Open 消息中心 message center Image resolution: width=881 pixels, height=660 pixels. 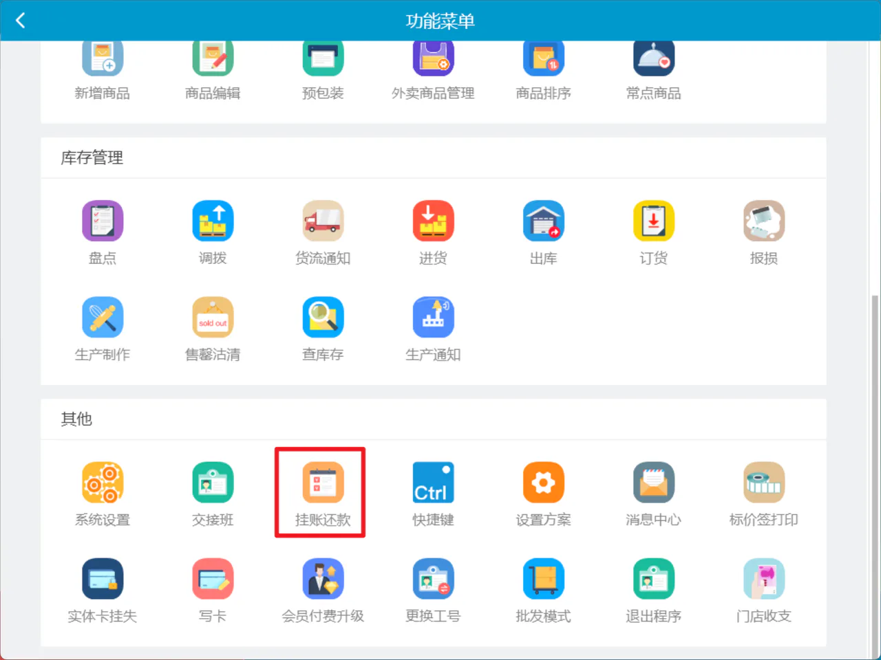pyautogui.click(x=653, y=494)
